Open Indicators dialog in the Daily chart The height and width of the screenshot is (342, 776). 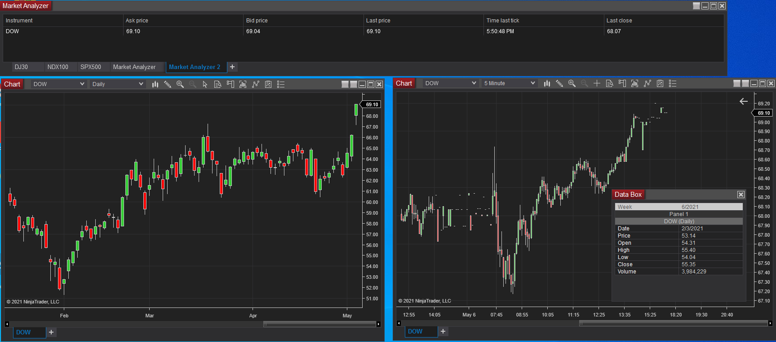pos(256,84)
